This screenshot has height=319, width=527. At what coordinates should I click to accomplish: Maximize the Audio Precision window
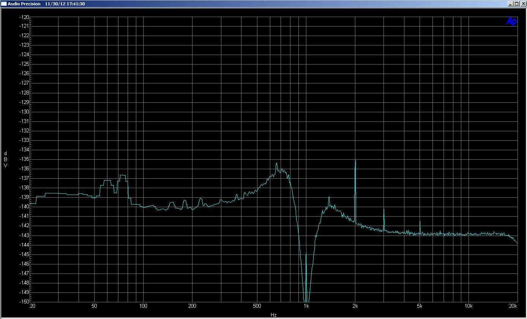coord(516,4)
